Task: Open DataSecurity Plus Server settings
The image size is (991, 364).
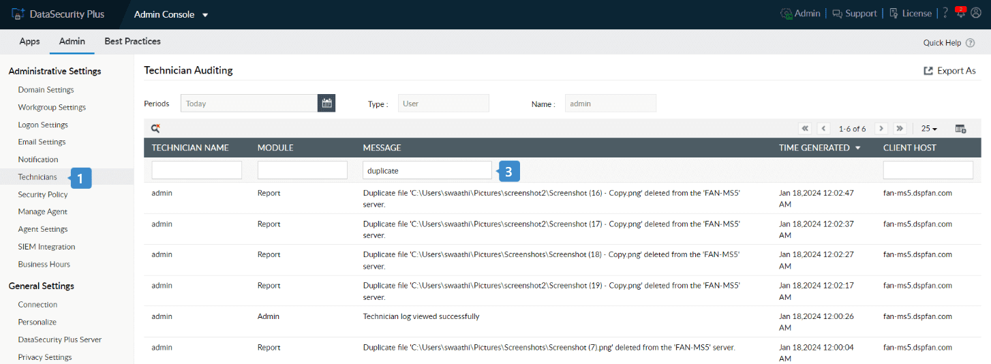Action: click(59, 339)
